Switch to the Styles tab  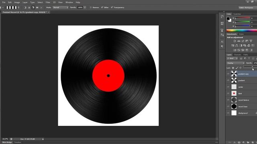pos(241,34)
